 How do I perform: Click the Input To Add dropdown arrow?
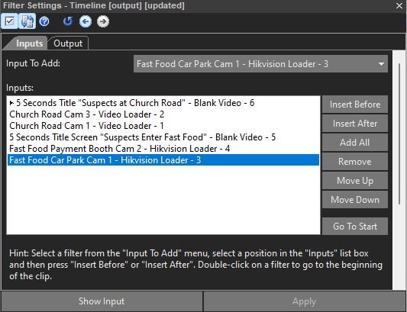tap(381, 64)
